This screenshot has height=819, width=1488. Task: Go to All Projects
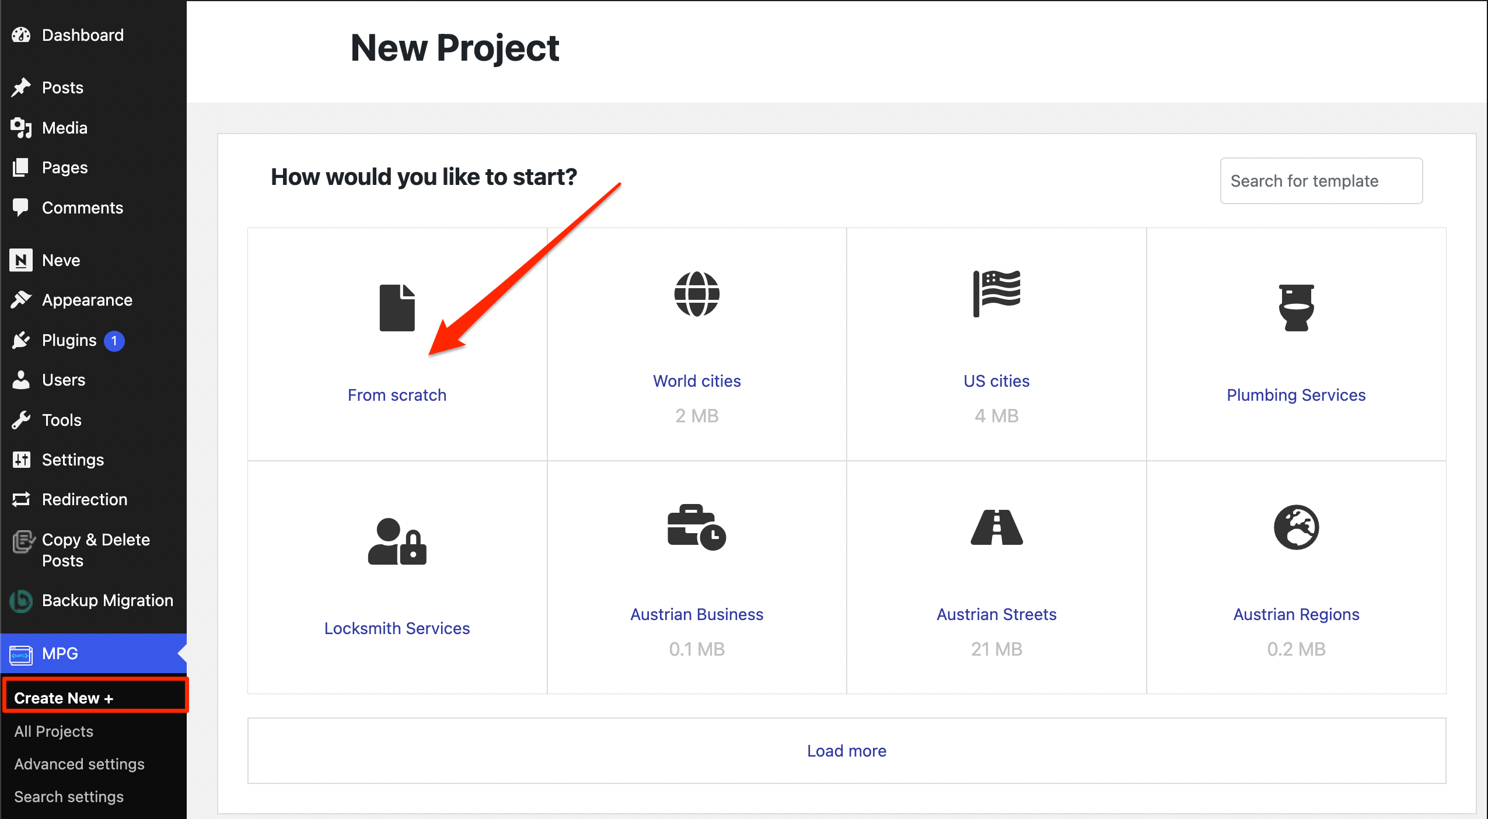point(54,731)
